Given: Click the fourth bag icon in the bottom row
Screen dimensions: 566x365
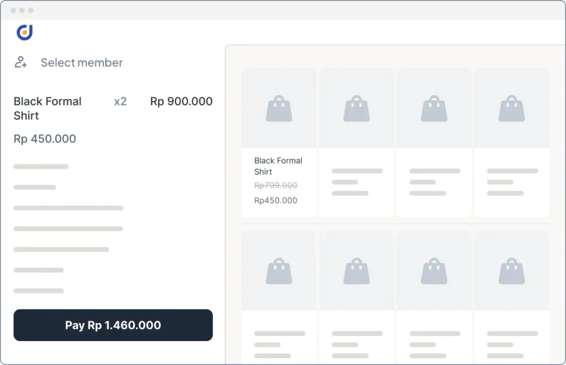Looking at the screenshot, I should coord(511,271).
